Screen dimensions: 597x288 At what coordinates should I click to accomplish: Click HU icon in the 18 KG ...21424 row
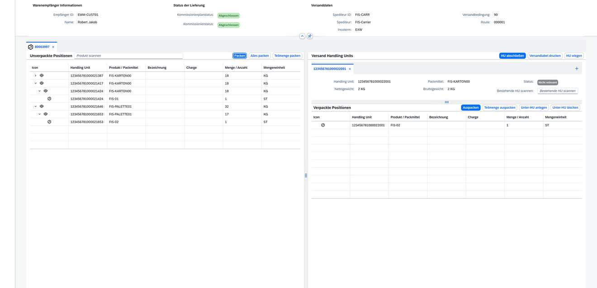pos(46,91)
